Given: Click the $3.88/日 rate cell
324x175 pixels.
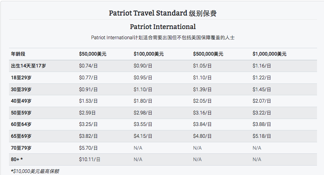Looking at the screenshot, I should tap(262, 124).
